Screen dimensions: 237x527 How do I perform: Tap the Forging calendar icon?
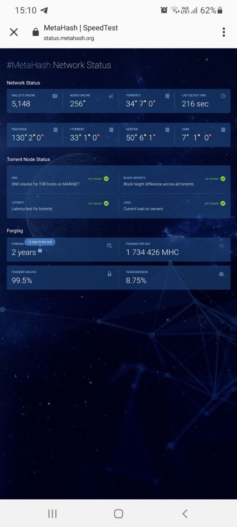point(109,245)
